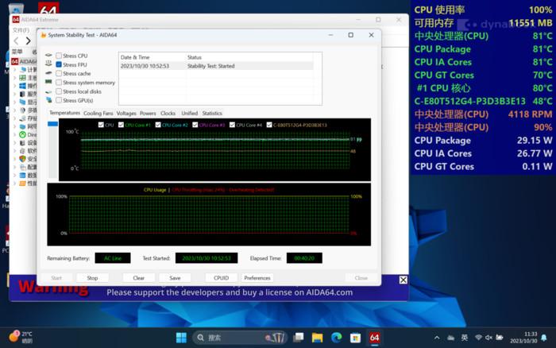Enable the Stress system memory checkbox
Image resolution: width=556 pixels, height=348 pixels.
[x=59, y=83]
